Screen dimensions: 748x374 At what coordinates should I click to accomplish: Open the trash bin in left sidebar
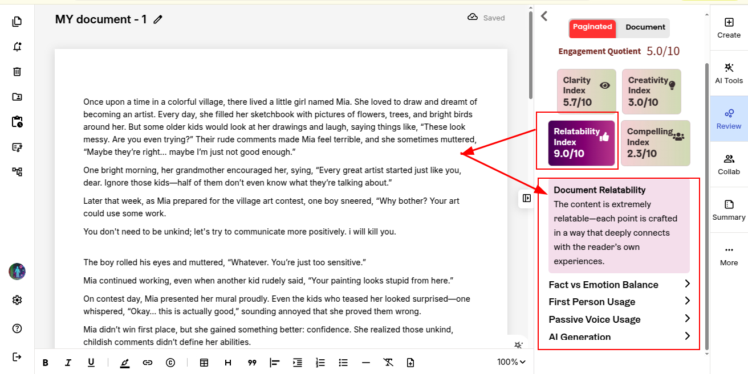tap(17, 72)
